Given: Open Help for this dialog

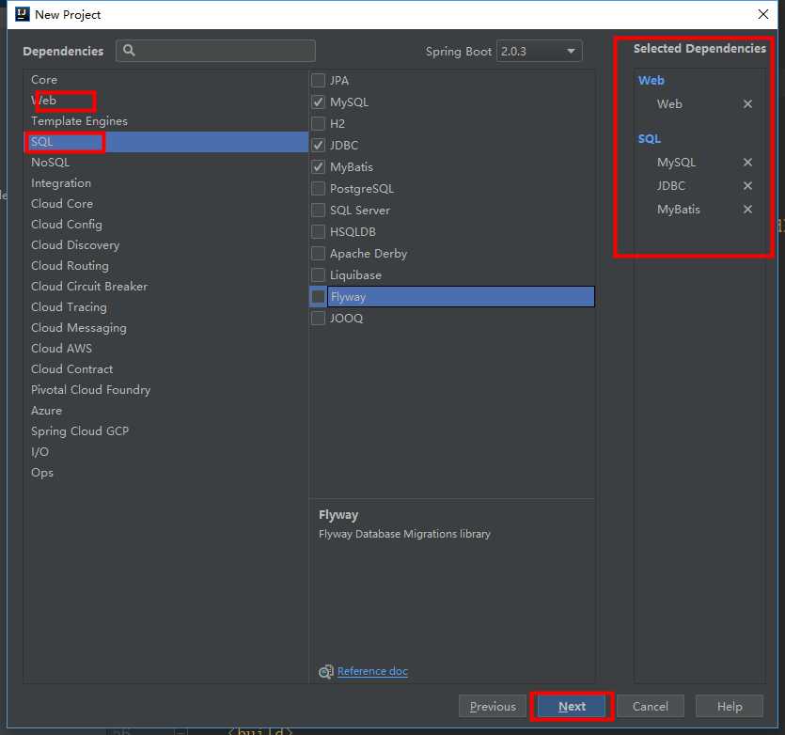Looking at the screenshot, I should (730, 706).
